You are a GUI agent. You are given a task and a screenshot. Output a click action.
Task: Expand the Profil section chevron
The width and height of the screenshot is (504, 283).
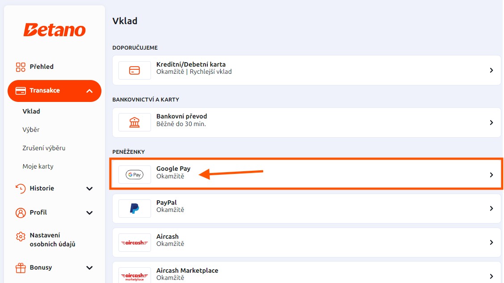(89, 213)
